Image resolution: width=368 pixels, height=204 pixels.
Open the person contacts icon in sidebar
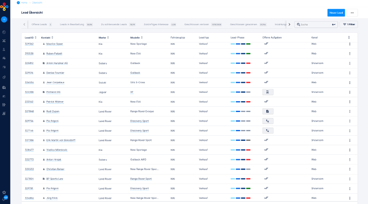[4, 50]
